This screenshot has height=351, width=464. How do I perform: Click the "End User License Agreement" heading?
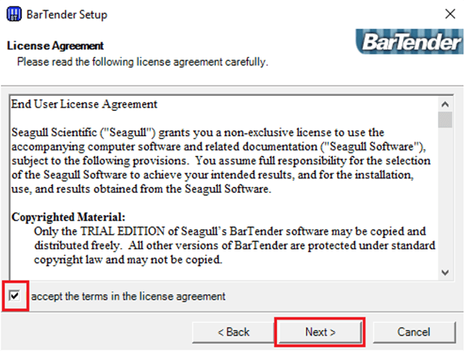(x=84, y=104)
